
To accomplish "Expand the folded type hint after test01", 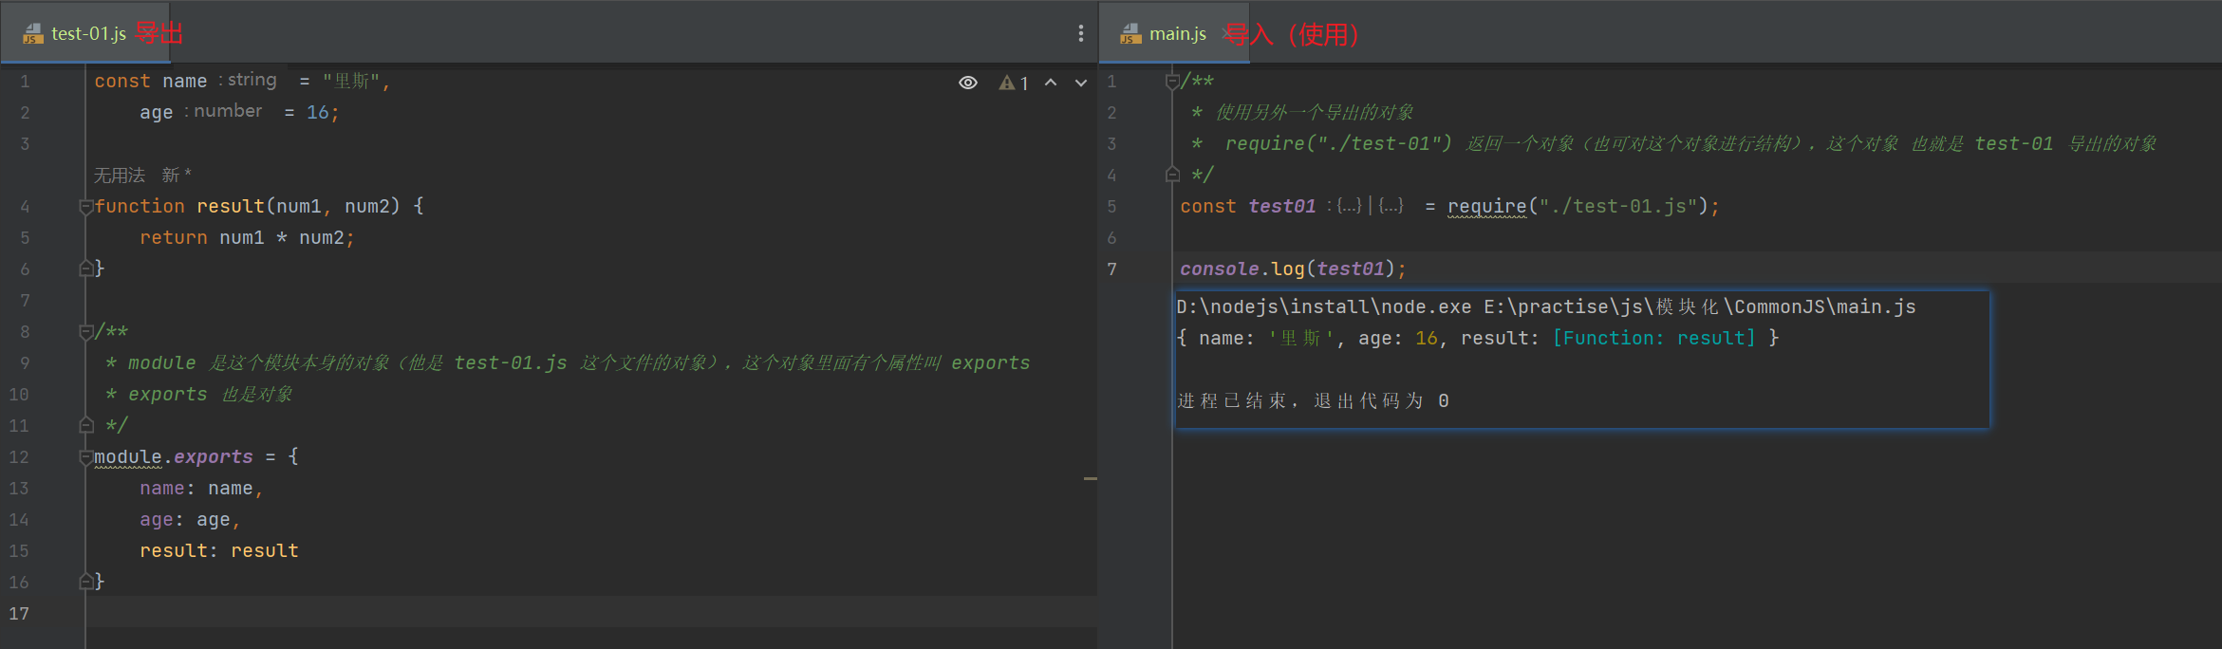I will pyautogui.click(x=1366, y=206).
